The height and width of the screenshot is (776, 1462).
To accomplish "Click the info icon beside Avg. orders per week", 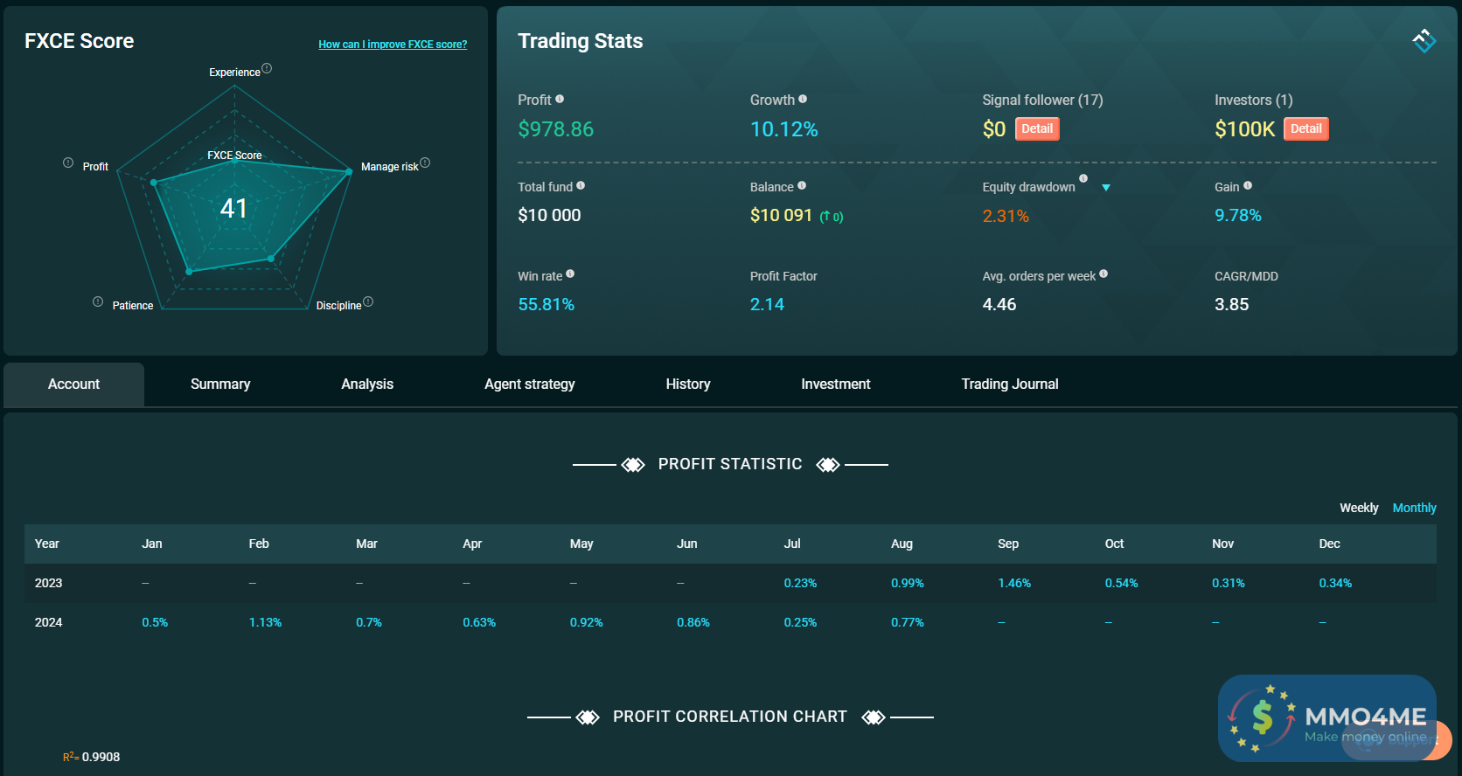I will [1103, 274].
